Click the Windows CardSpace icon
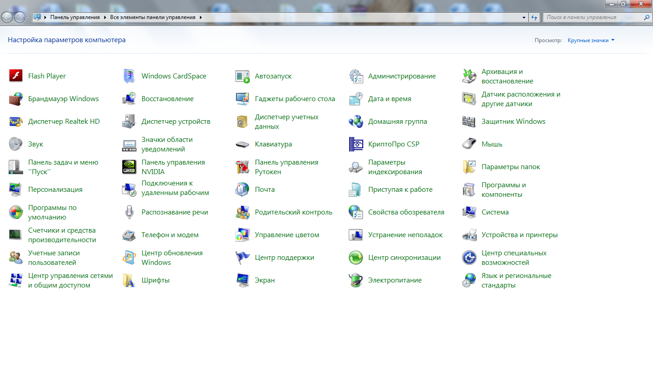This screenshot has height=390, width=653. click(x=129, y=76)
